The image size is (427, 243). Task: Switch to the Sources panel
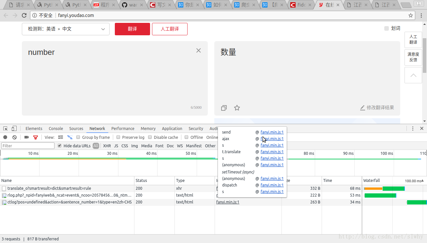pos(76,128)
